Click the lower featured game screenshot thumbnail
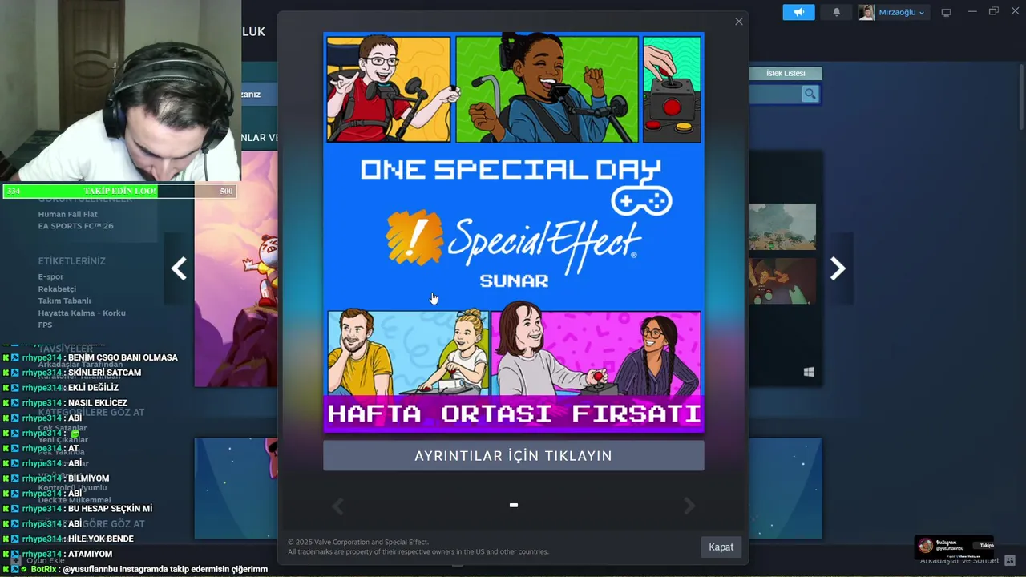1026x577 pixels. tap(782, 280)
